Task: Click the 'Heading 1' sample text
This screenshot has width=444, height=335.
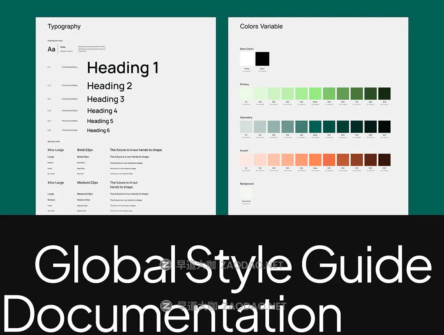Action: click(x=123, y=68)
